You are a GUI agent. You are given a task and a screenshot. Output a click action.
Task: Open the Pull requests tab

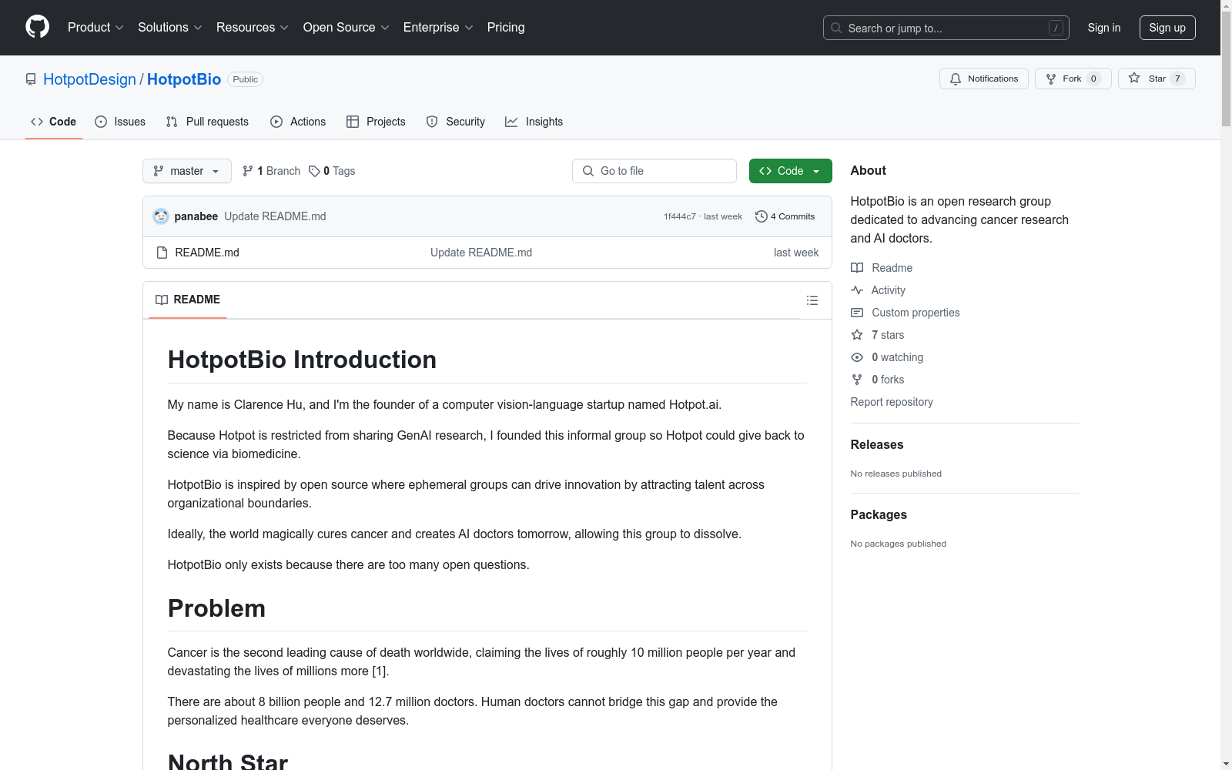pyautogui.click(x=207, y=122)
